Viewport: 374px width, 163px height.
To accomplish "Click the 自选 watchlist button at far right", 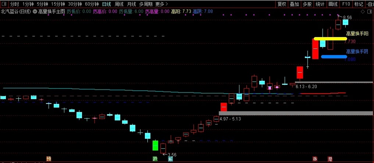I will click(x=370, y=4).
